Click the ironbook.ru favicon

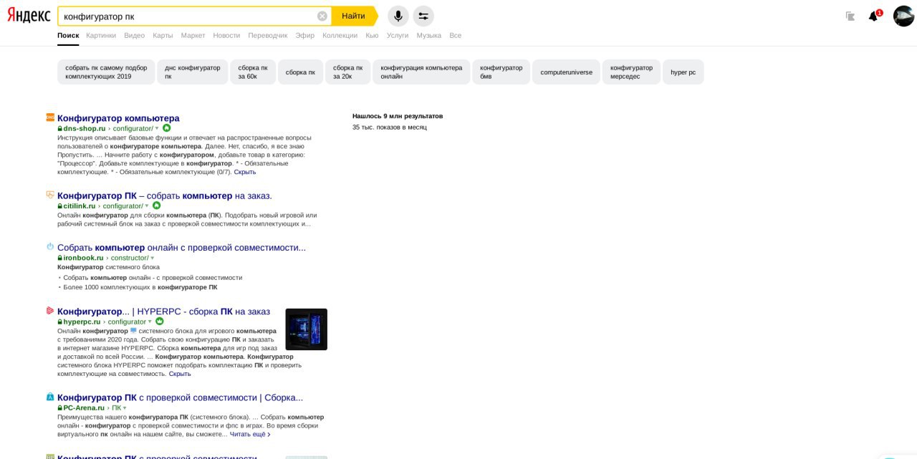(50, 246)
